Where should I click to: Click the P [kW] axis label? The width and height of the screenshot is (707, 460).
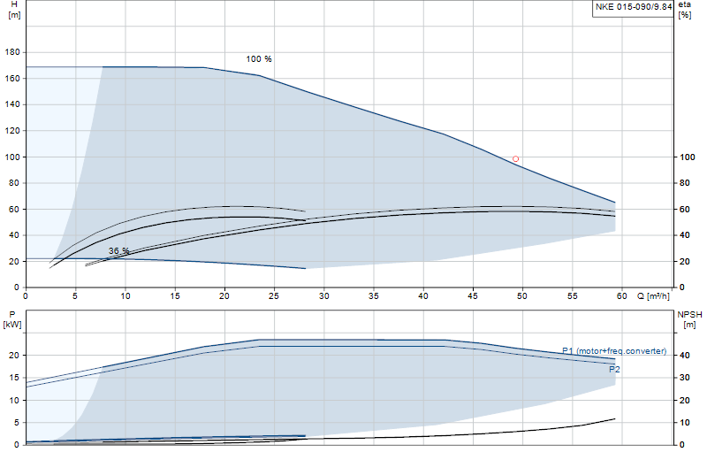12,319
